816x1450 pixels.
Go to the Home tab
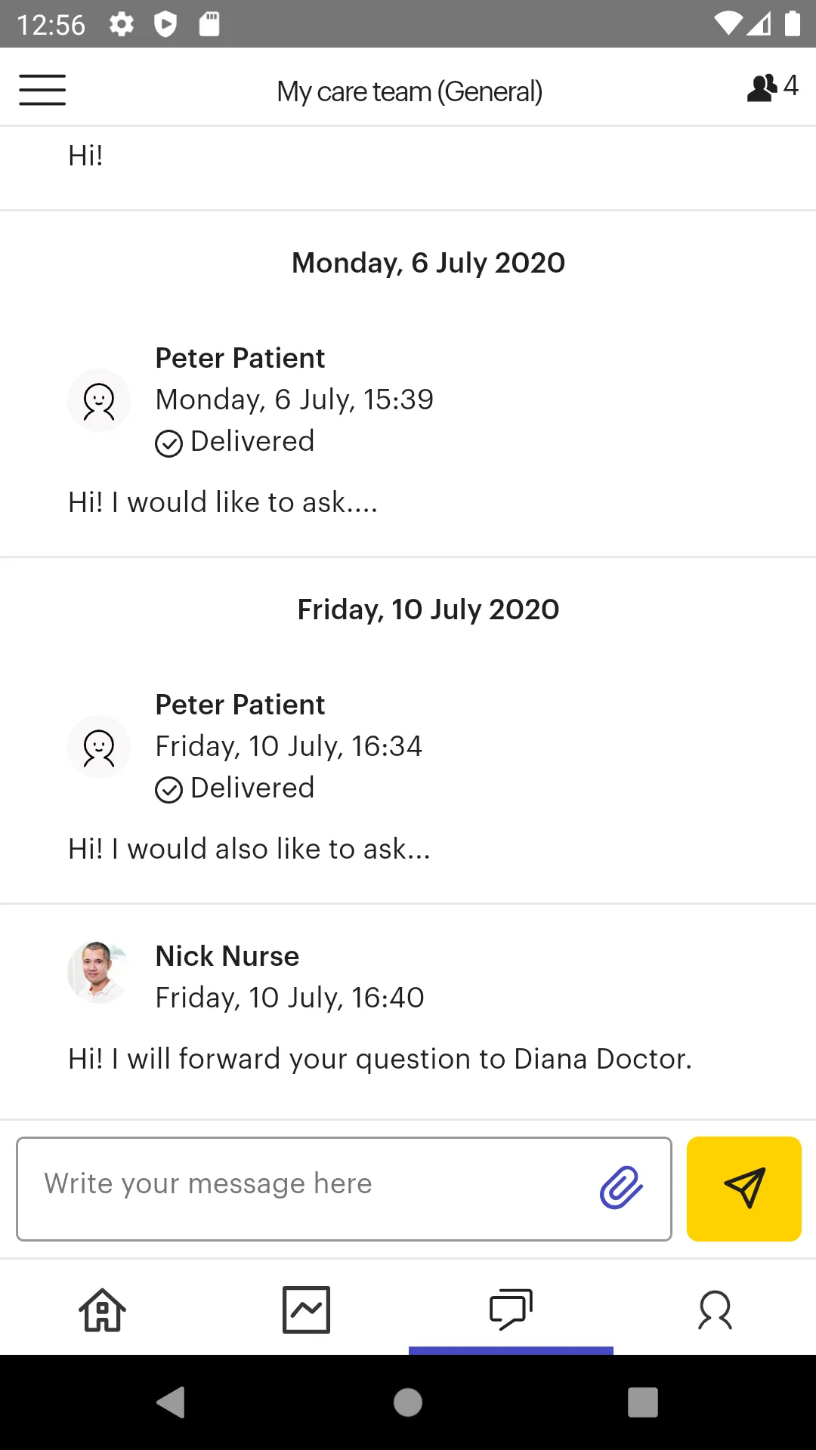103,1310
